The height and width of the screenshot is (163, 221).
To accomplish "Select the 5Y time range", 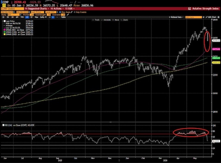I will pyautogui.click(x=32, y=17).
